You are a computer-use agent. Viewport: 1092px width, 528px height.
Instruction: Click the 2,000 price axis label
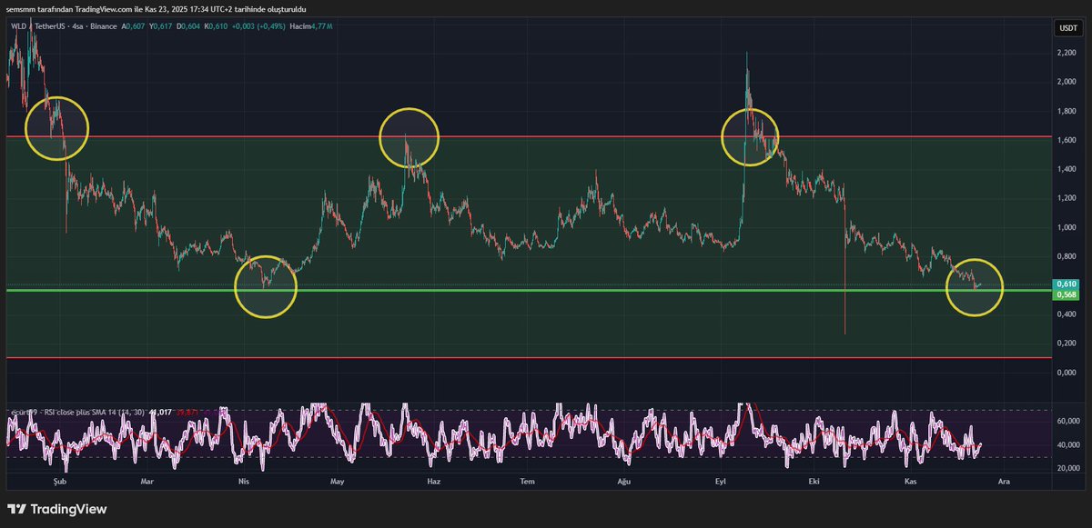pyautogui.click(x=1067, y=82)
